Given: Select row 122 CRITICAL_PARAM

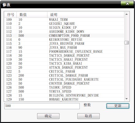Looking at the screenshot, I should point(64,71).
